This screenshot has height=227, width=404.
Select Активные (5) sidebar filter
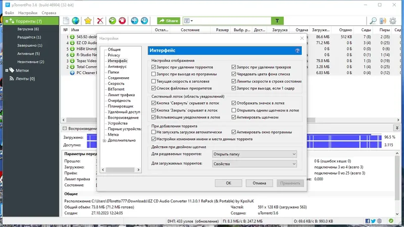28,53
